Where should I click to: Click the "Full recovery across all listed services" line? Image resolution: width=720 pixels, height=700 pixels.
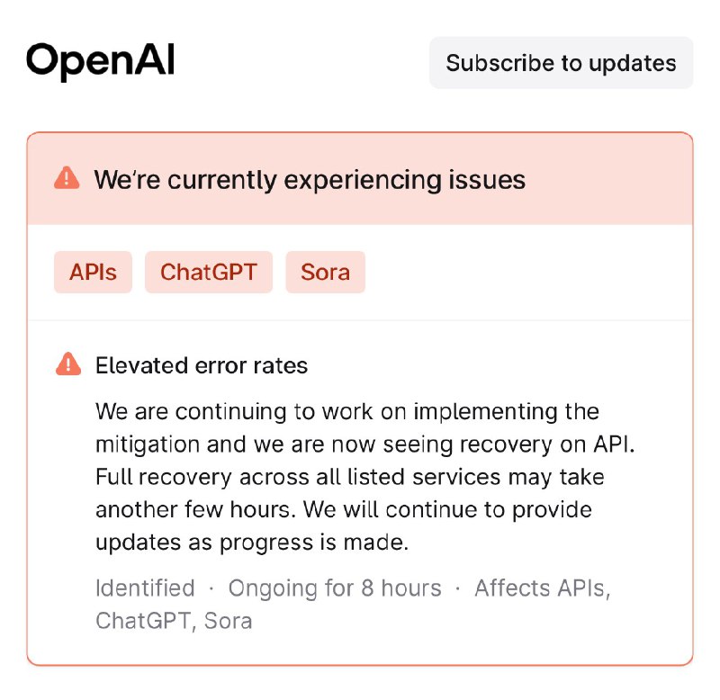[x=349, y=477]
